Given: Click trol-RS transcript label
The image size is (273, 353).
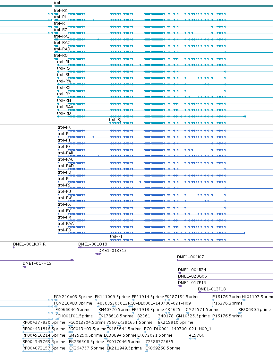Looking at the screenshot, I should (x=64, y=68).
